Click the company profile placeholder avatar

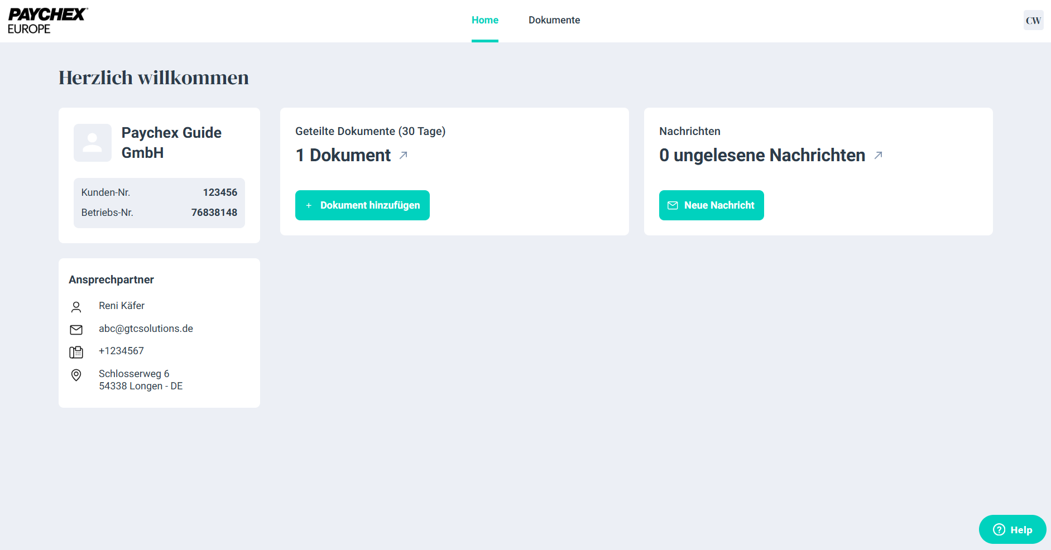[x=93, y=143]
